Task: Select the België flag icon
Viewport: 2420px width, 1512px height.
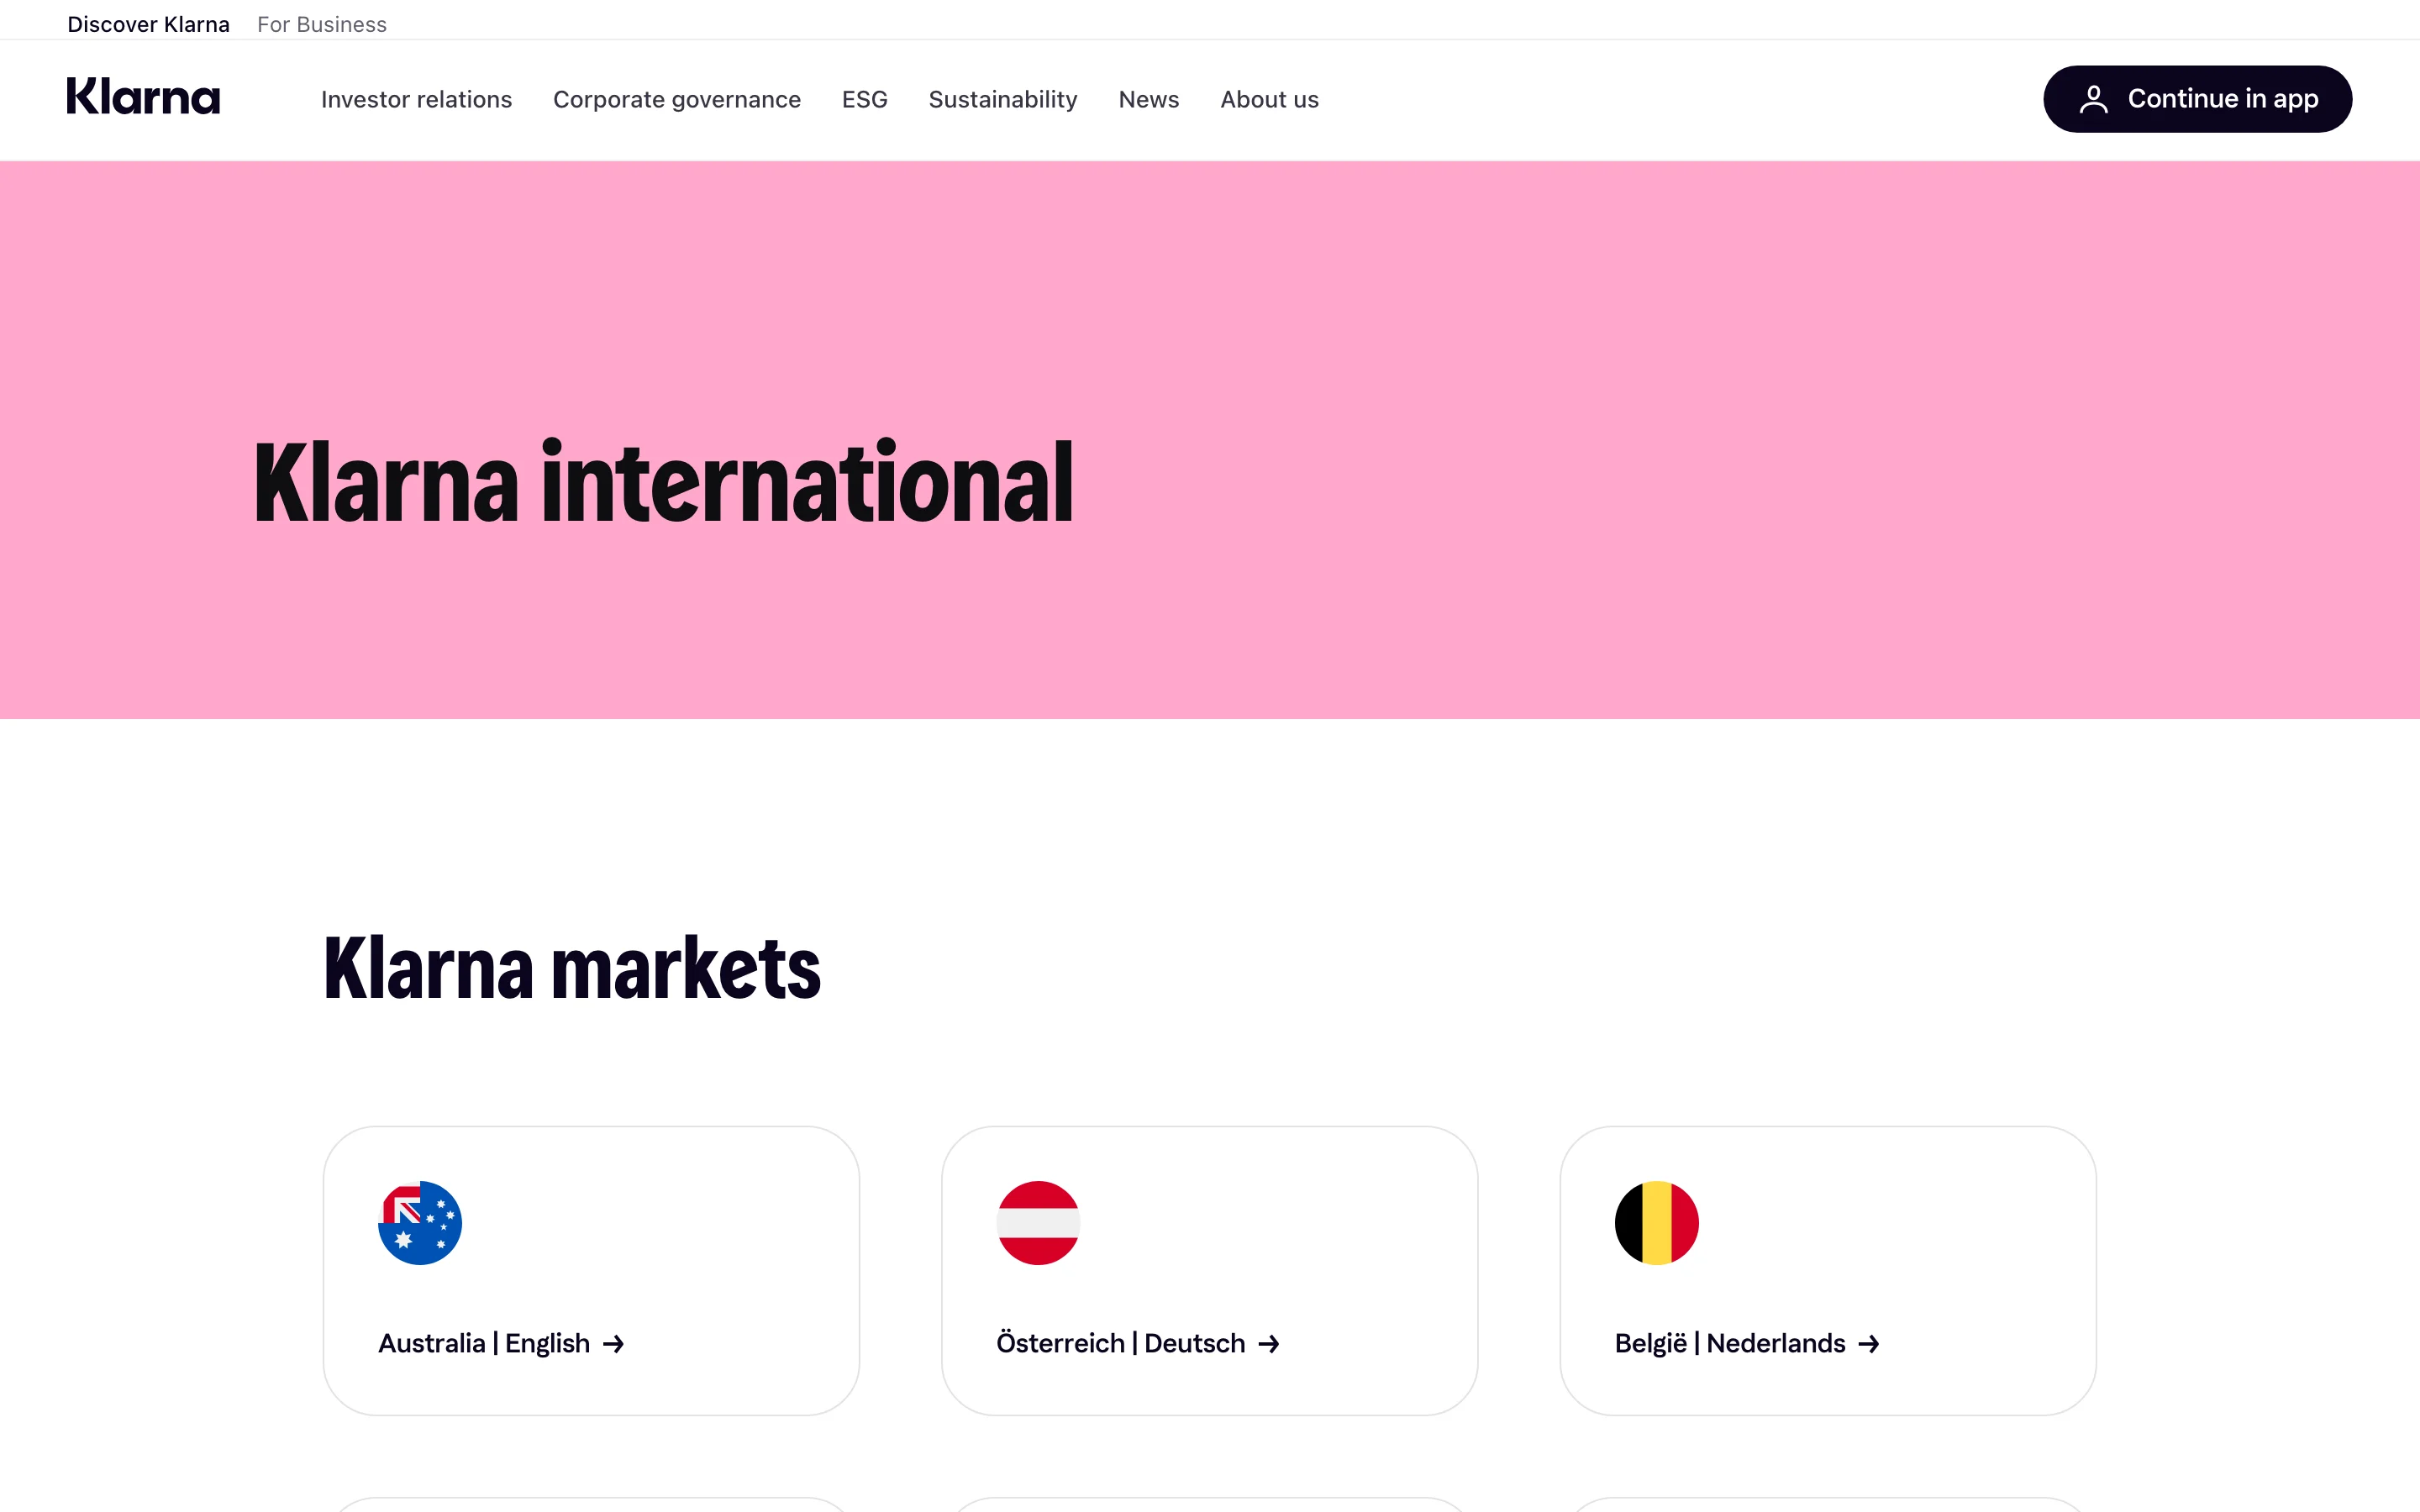Action: [1655, 1221]
